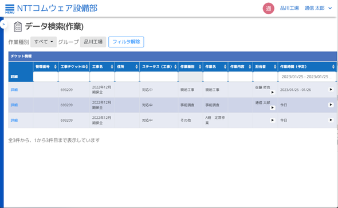Focus the 管理番号 filter field

45,77
